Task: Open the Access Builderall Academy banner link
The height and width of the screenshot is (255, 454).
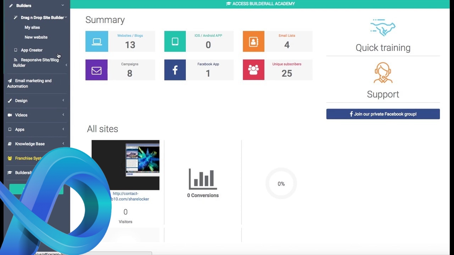Action: point(261,4)
